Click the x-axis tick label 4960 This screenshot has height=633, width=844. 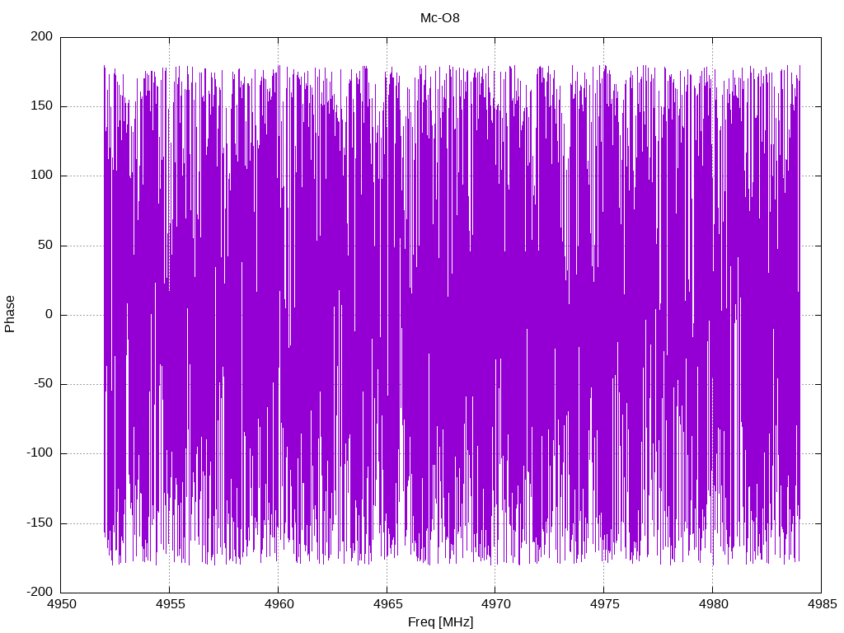tap(279, 604)
